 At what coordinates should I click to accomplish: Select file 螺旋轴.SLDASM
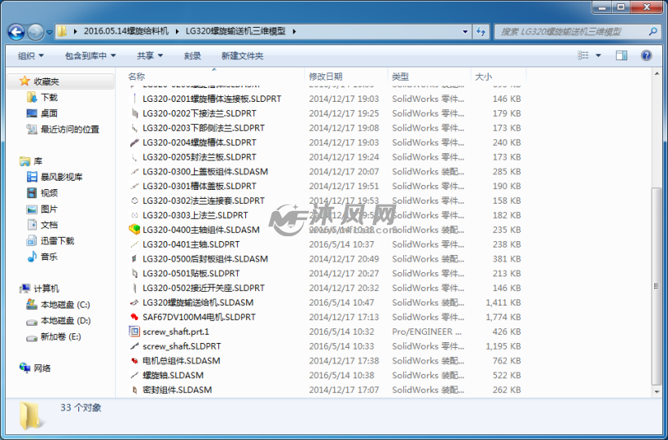coord(173,376)
